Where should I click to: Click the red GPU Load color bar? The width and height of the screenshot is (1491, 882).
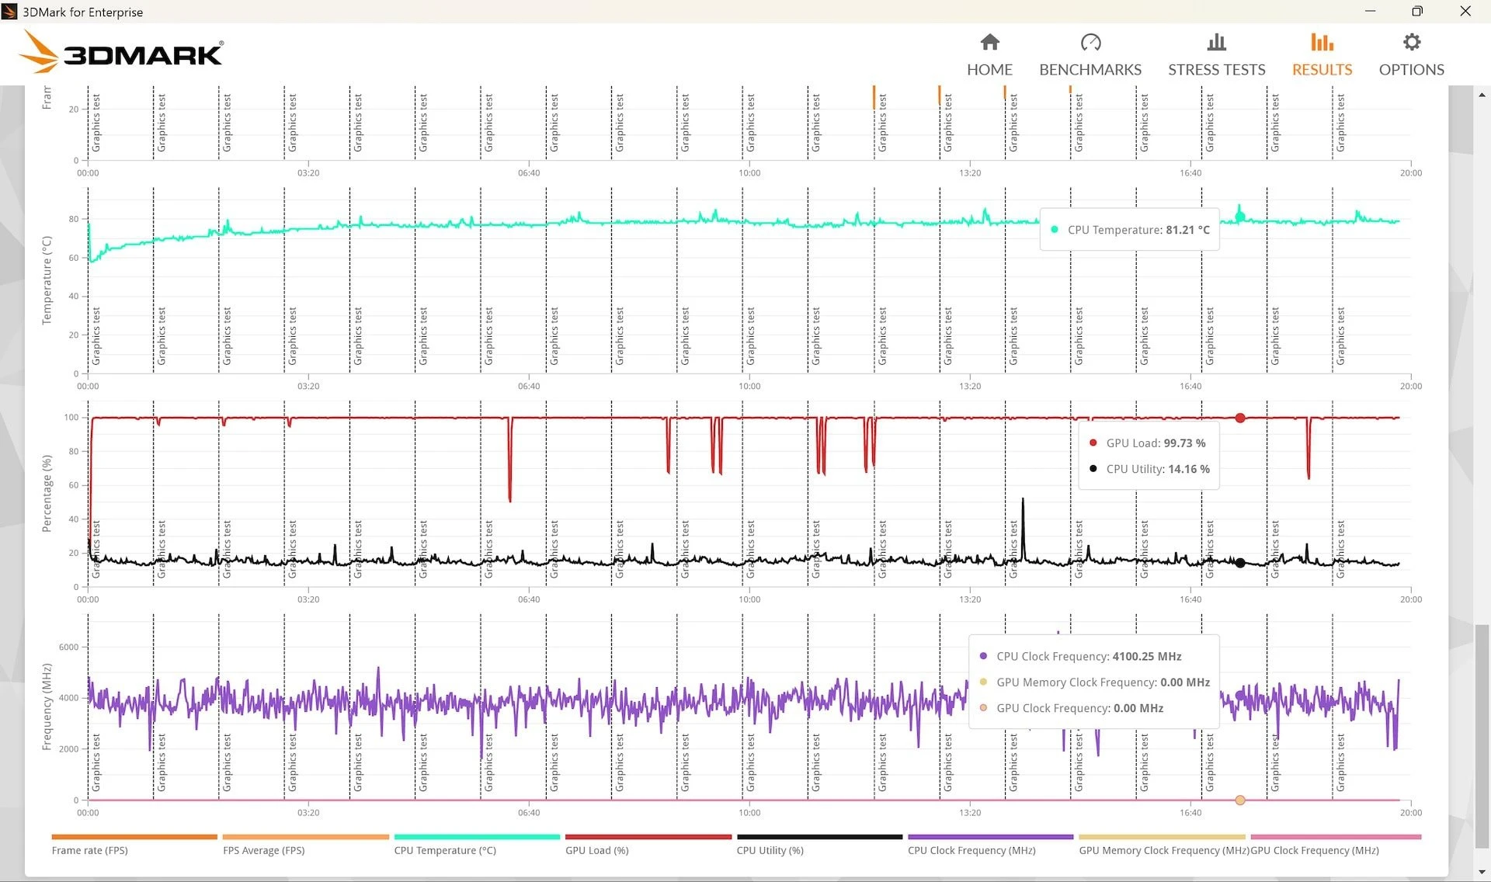[x=648, y=837]
